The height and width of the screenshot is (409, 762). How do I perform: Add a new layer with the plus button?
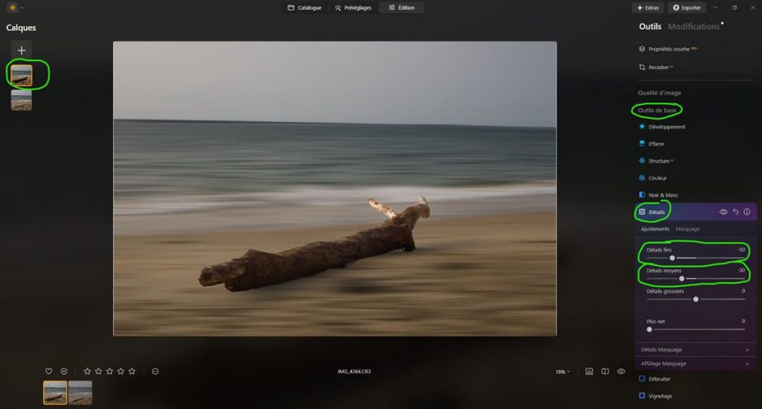pos(22,50)
